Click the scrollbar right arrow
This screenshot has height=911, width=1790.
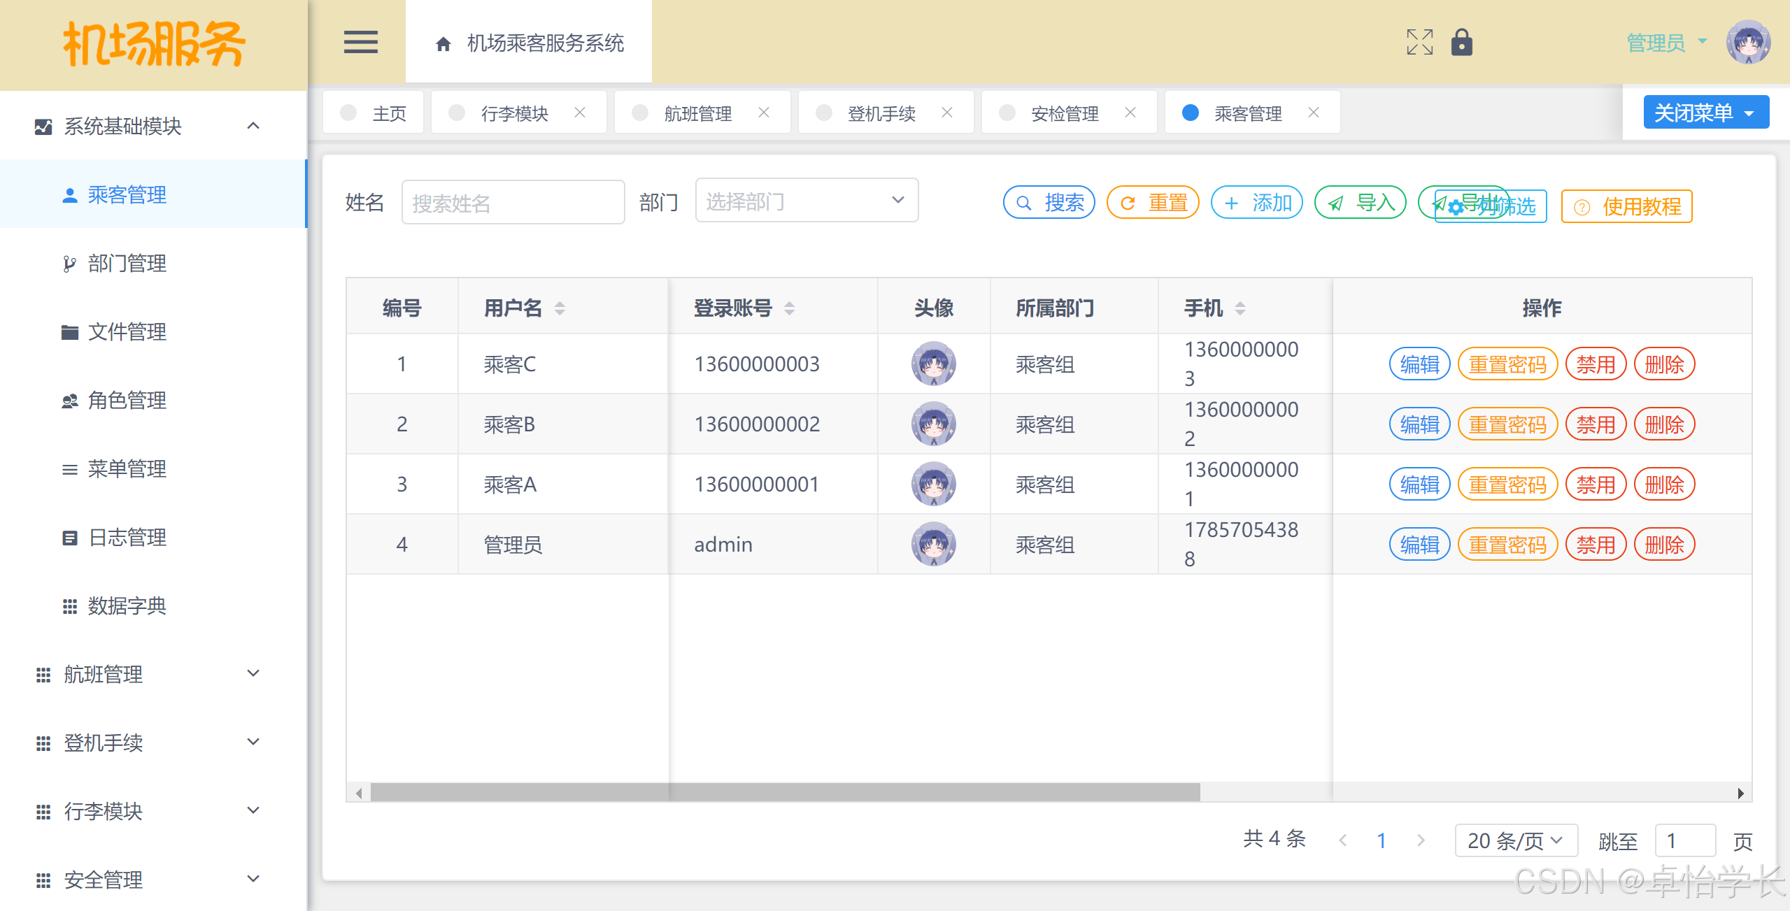point(1740,793)
